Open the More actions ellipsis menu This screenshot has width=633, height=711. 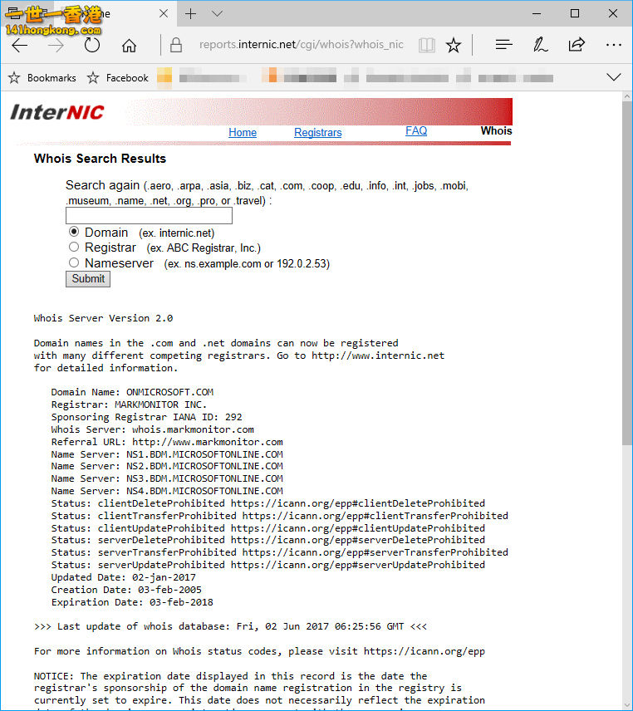[613, 45]
